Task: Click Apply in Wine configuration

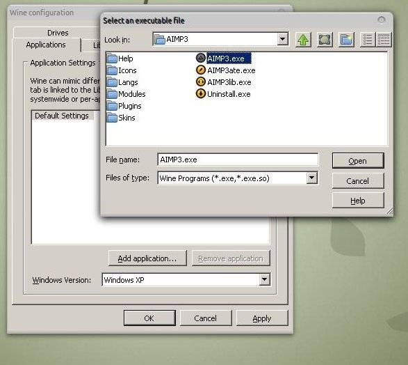Action: (262, 318)
